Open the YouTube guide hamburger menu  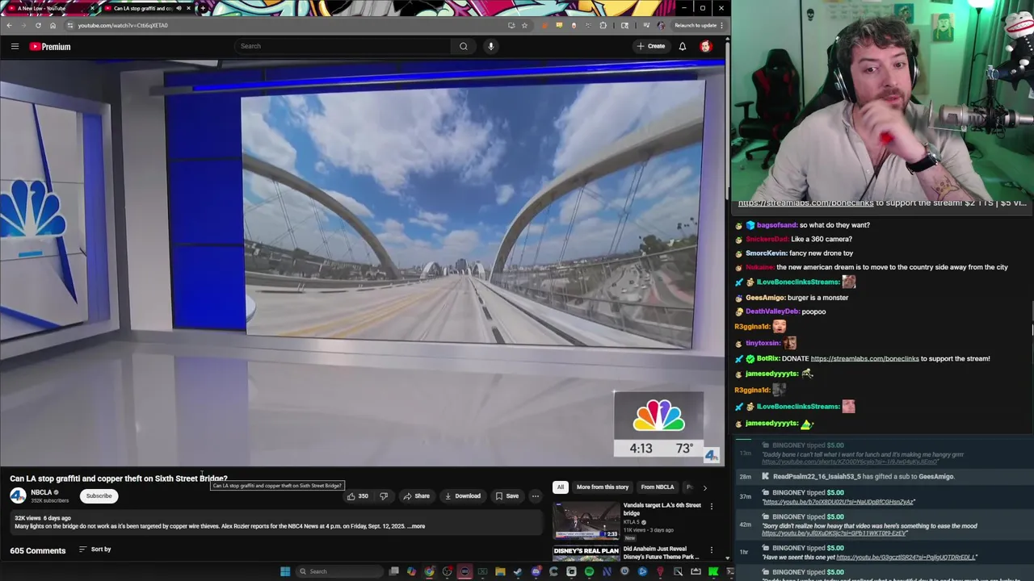(15, 46)
